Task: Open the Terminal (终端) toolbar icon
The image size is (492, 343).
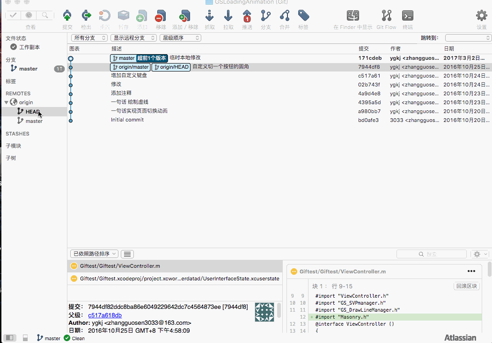Action: pos(408,16)
